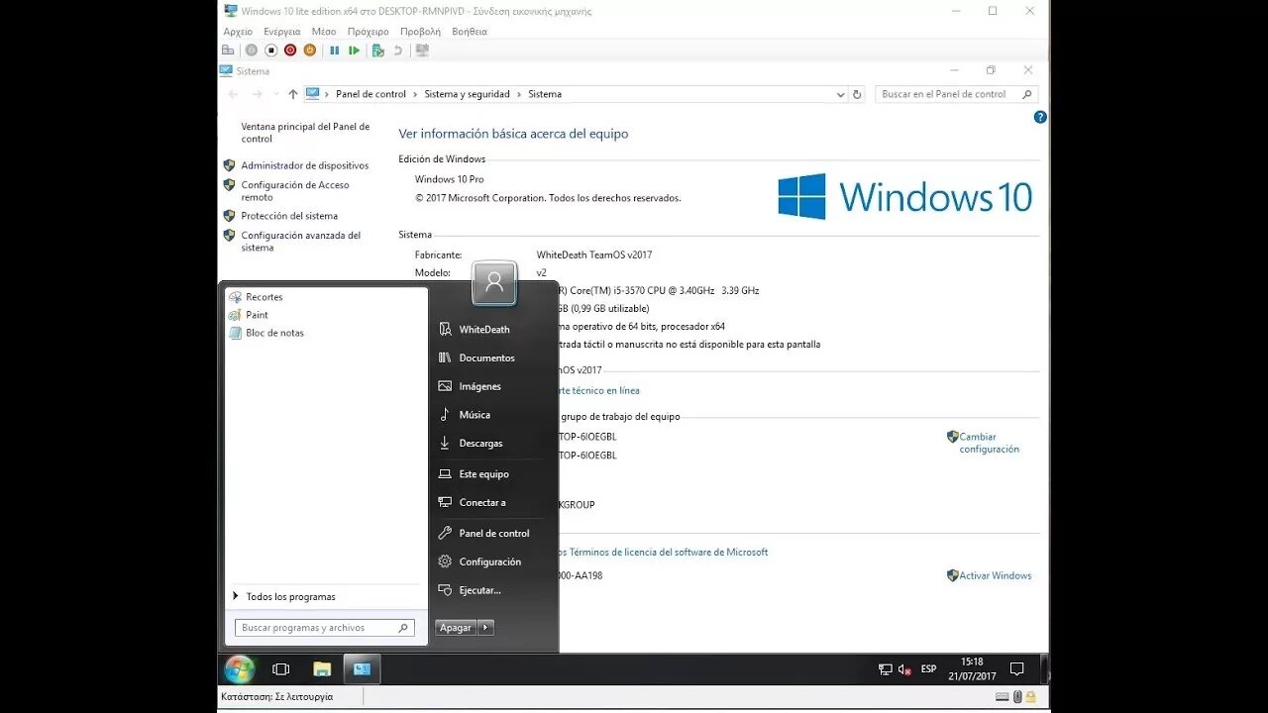The width and height of the screenshot is (1268, 713).
Task: Open the Action Center notification icon
Action: pos(1016,669)
